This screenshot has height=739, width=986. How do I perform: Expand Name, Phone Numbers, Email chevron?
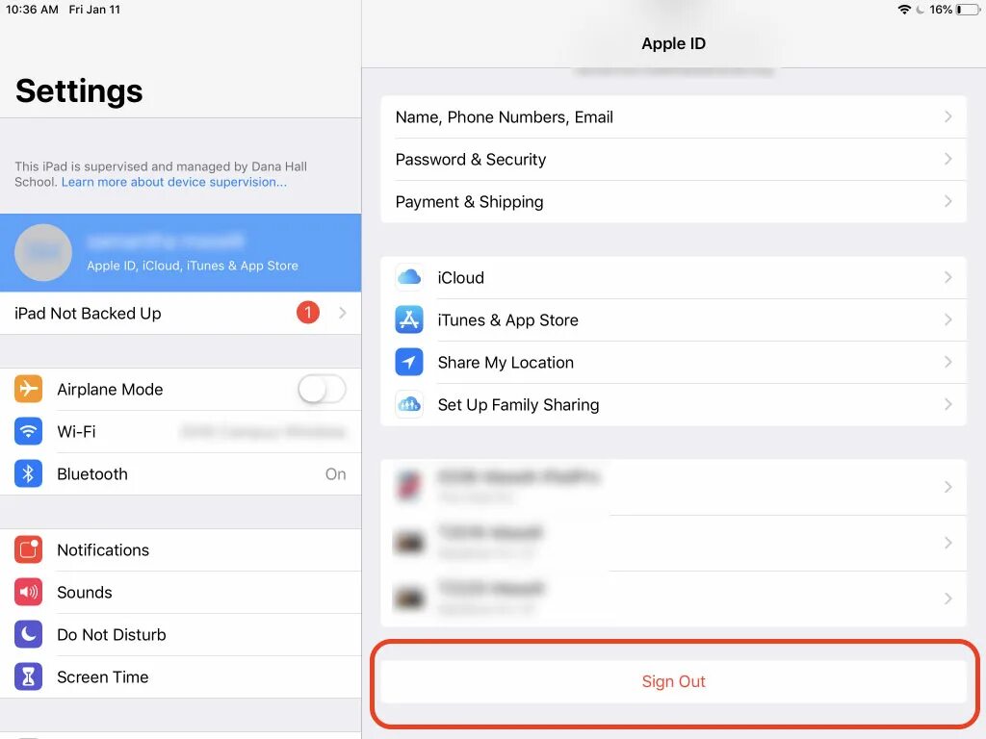(x=948, y=116)
